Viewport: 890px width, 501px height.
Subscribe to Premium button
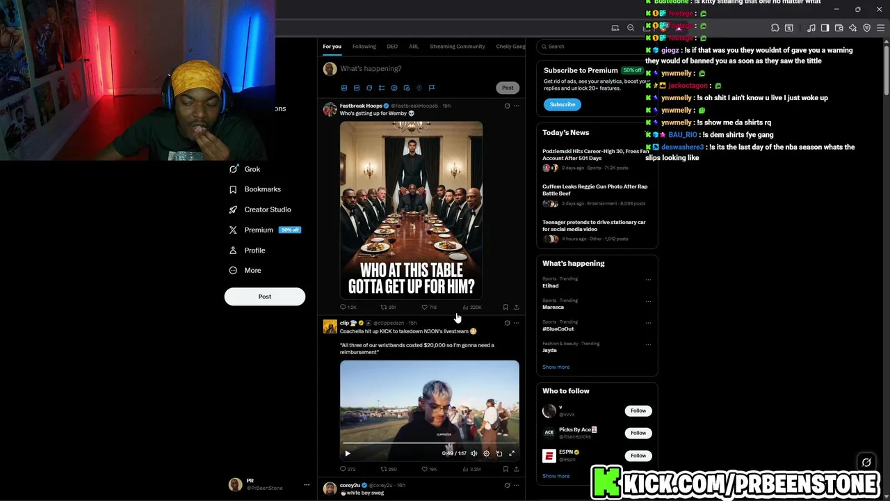[x=562, y=104]
